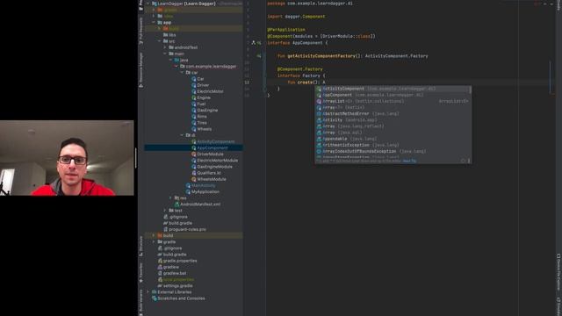The image size is (562, 316).
Task: Collapse the app module folder
Action: click(x=154, y=22)
